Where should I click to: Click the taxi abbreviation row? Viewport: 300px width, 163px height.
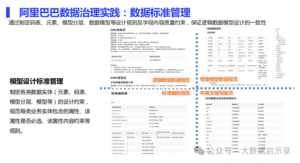pos(244,138)
